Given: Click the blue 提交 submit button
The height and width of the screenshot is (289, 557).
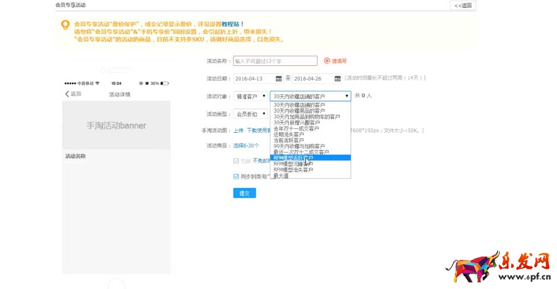Looking at the screenshot, I should click(244, 193).
